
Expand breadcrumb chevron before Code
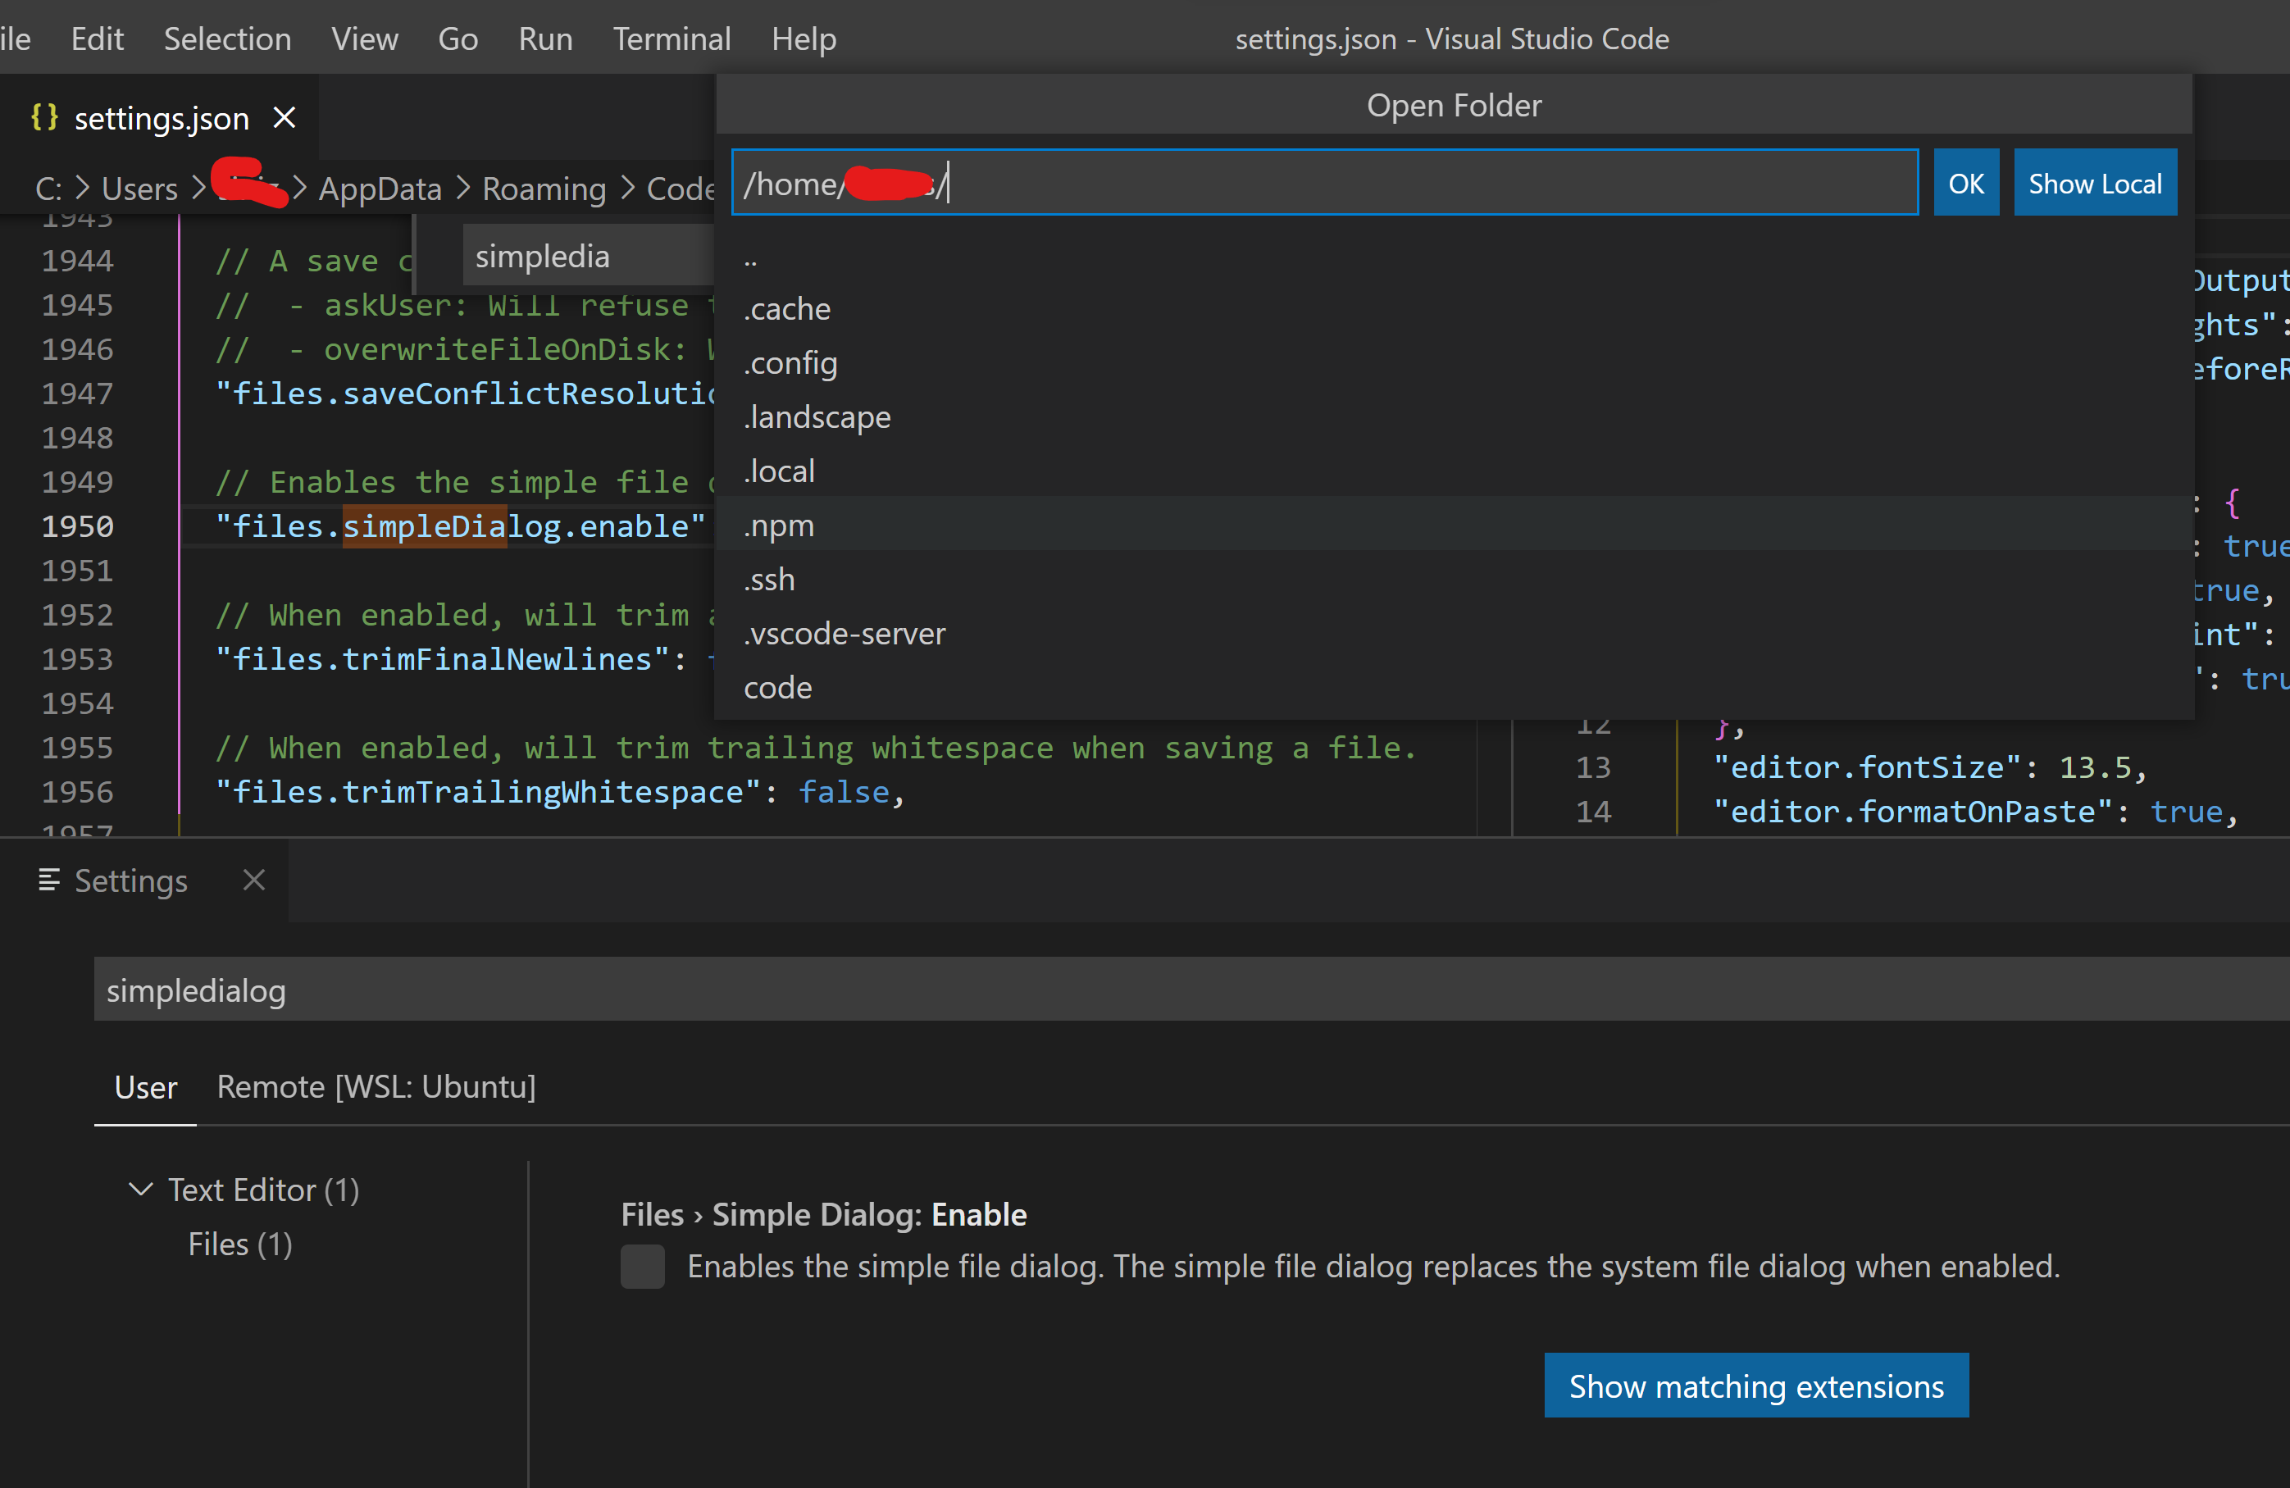coord(627,187)
